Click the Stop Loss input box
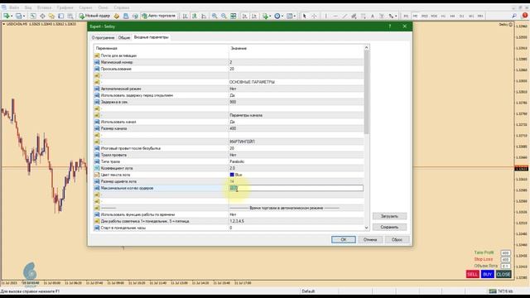 tap(505, 259)
